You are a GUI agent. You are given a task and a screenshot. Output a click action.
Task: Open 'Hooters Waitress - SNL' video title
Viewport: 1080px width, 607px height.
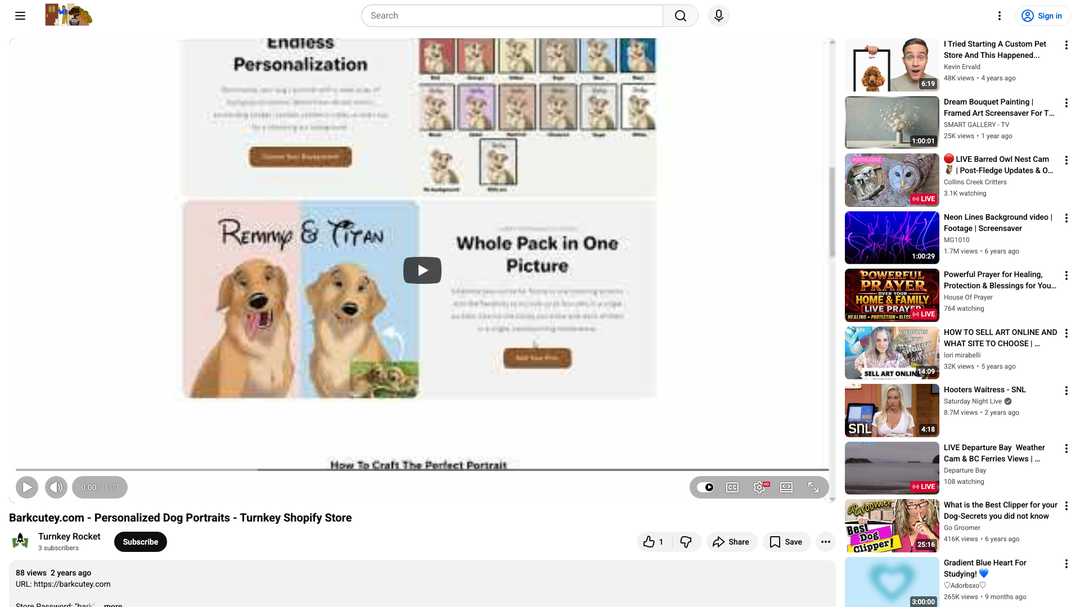point(985,389)
